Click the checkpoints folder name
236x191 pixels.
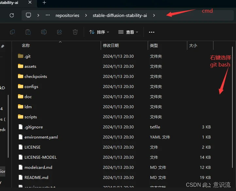pos(36,77)
